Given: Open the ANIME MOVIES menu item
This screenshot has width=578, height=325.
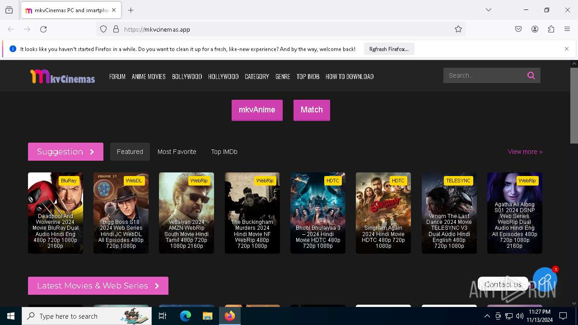Looking at the screenshot, I should click(x=149, y=77).
